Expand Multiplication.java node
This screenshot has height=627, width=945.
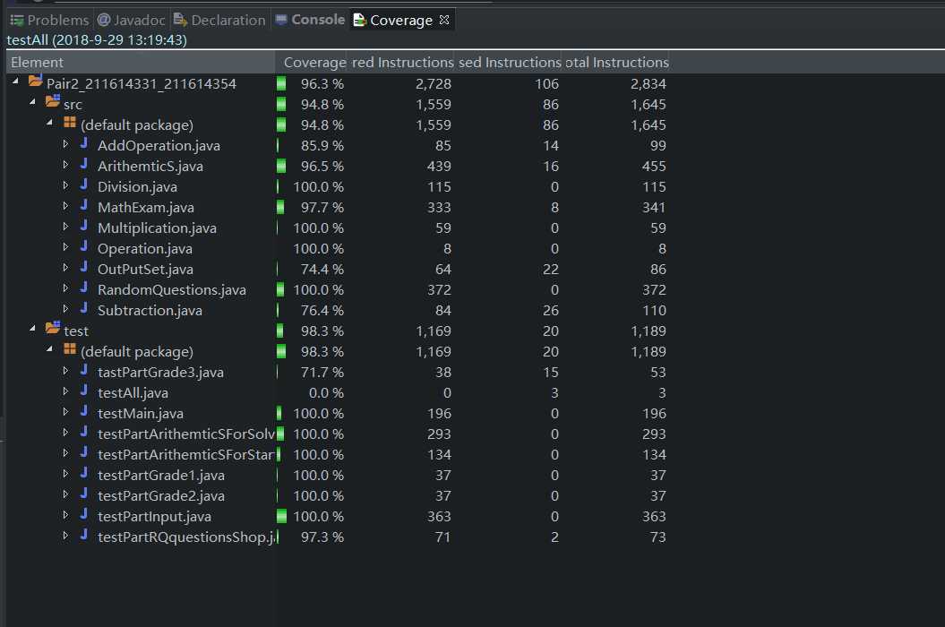tap(65, 226)
